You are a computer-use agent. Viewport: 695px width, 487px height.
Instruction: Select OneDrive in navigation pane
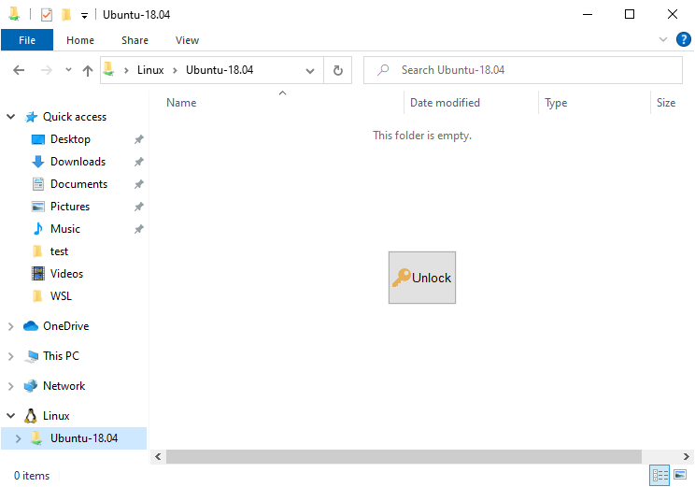[x=65, y=326]
